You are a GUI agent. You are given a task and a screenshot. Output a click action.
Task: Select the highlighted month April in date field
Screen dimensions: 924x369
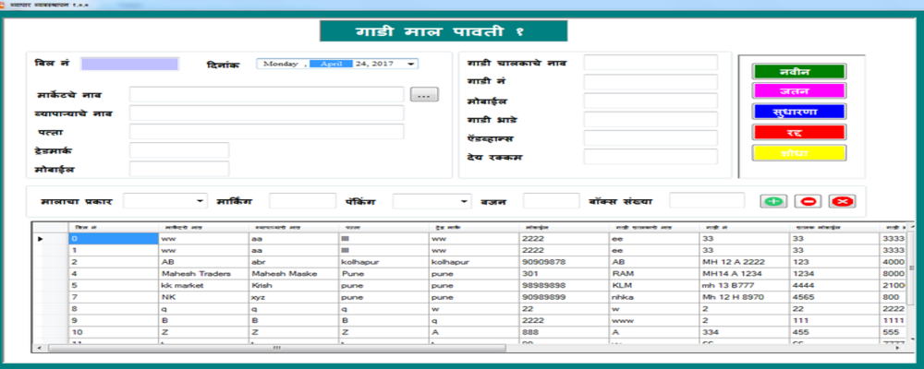tap(332, 64)
